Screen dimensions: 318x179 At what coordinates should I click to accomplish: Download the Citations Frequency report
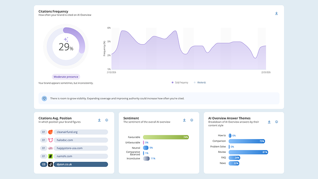tap(276, 13)
